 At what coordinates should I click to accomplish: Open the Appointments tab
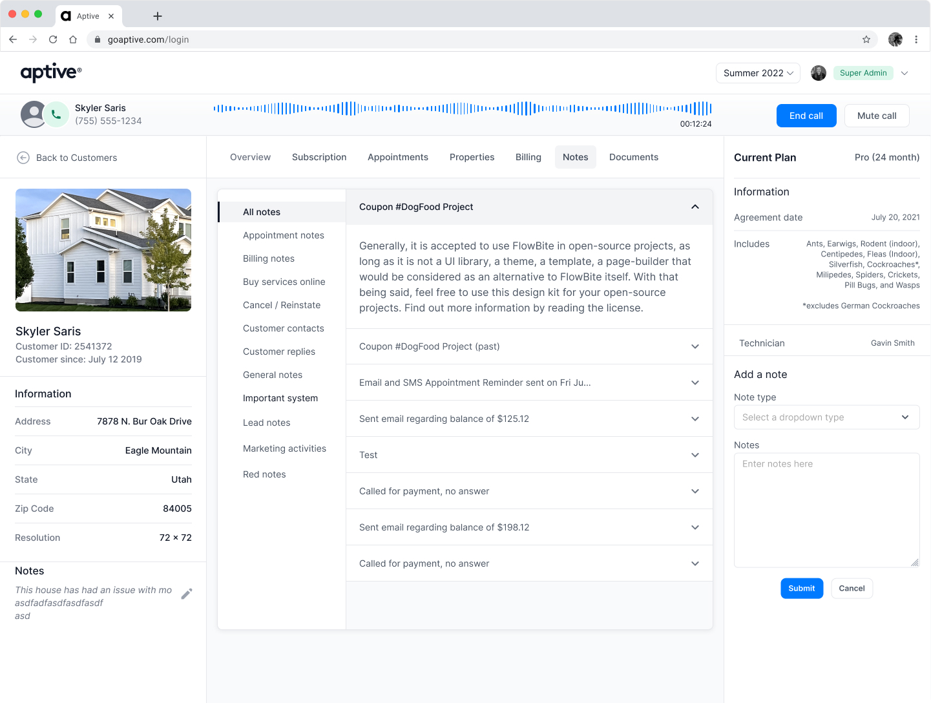pos(398,157)
